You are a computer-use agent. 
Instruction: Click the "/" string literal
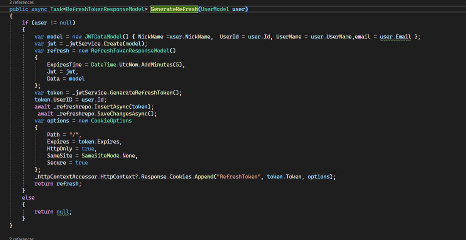tap(74, 134)
